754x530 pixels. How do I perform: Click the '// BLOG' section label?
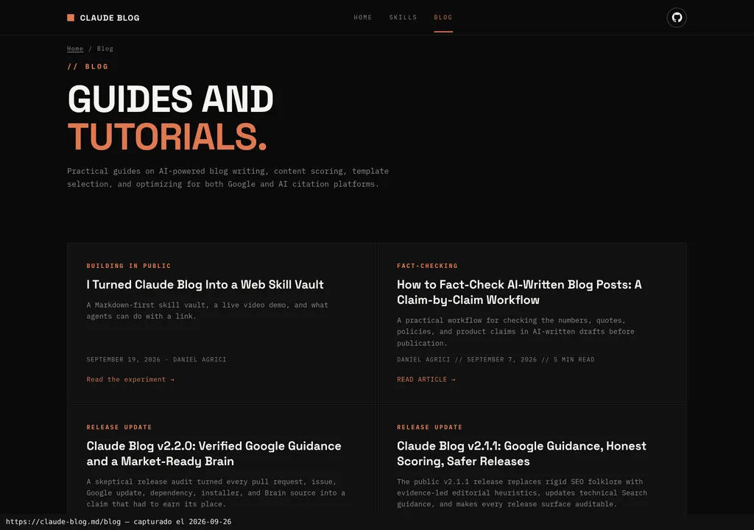(88, 66)
